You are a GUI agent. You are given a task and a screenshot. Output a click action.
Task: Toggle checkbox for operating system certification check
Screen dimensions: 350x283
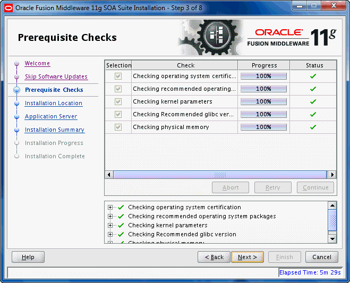[x=118, y=76]
